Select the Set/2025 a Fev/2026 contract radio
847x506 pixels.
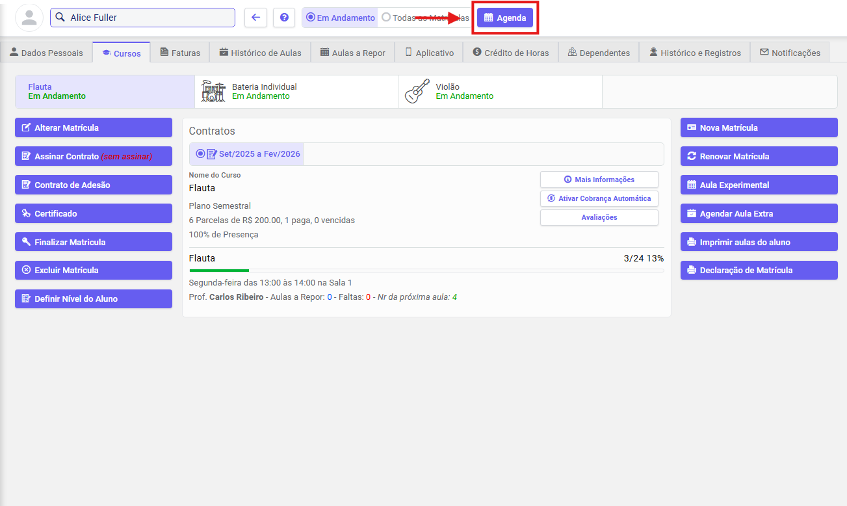point(201,154)
